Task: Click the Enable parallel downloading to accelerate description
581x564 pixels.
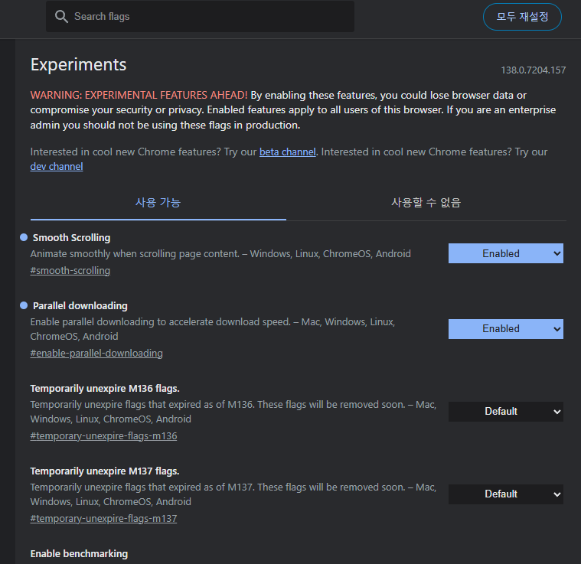Action: click(x=213, y=329)
